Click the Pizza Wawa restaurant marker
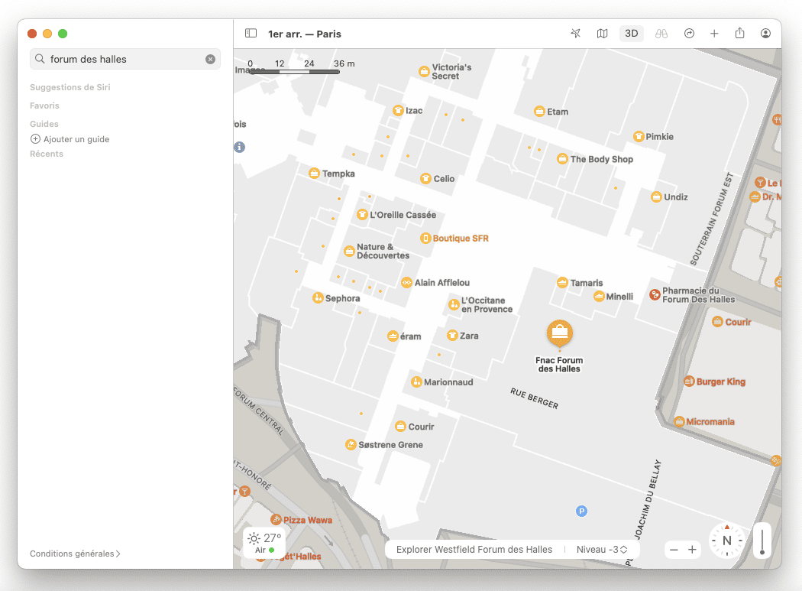The width and height of the screenshot is (802, 591). coord(276,519)
